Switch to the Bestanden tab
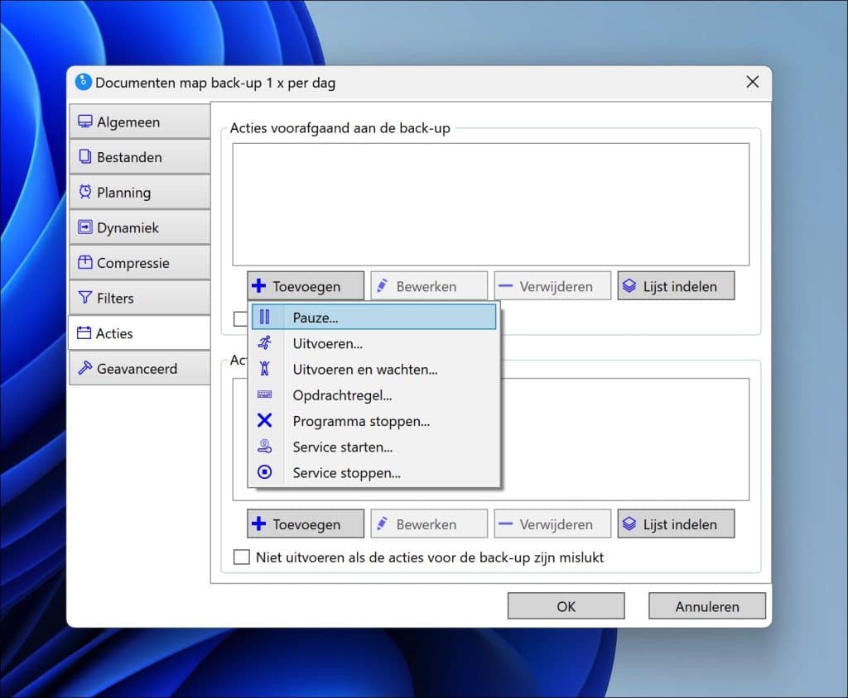The height and width of the screenshot is (698, 848). click(139, 156)
